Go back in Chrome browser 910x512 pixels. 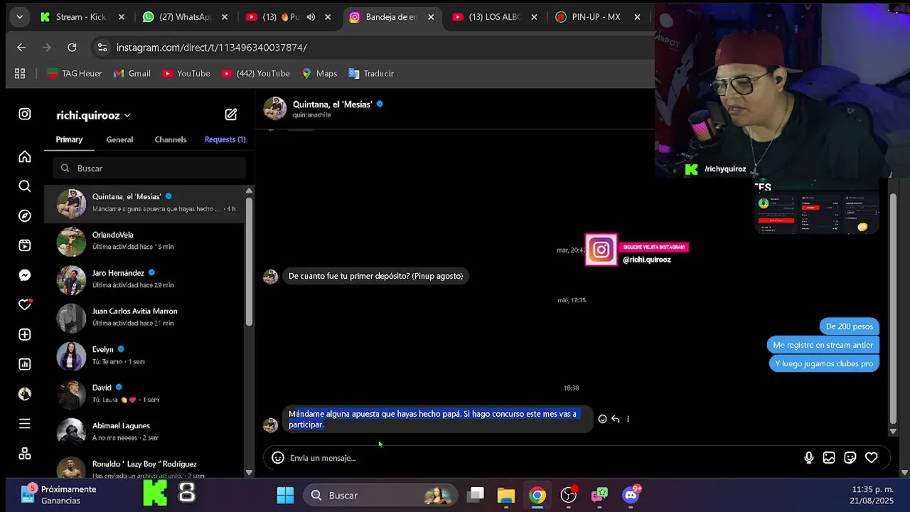[21, 48]
